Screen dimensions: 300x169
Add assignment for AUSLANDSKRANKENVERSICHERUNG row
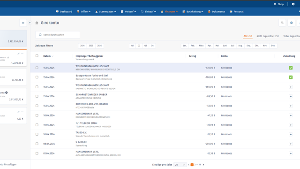pos(291,154)
